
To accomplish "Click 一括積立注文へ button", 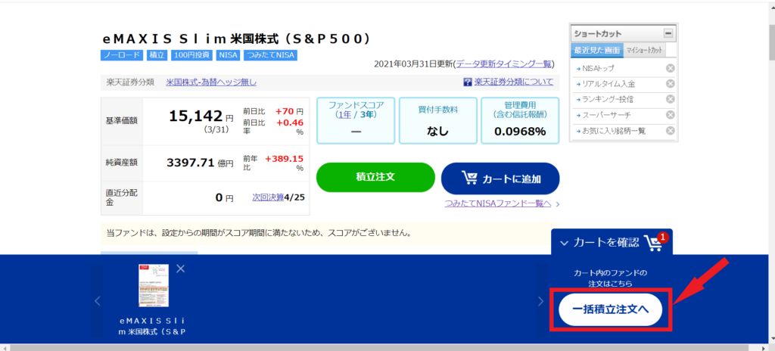I will (611, 309).
